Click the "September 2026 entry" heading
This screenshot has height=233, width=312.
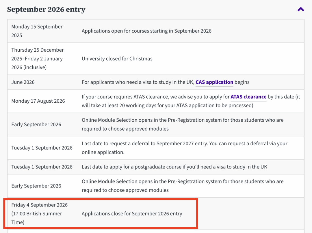click(46, 9)
